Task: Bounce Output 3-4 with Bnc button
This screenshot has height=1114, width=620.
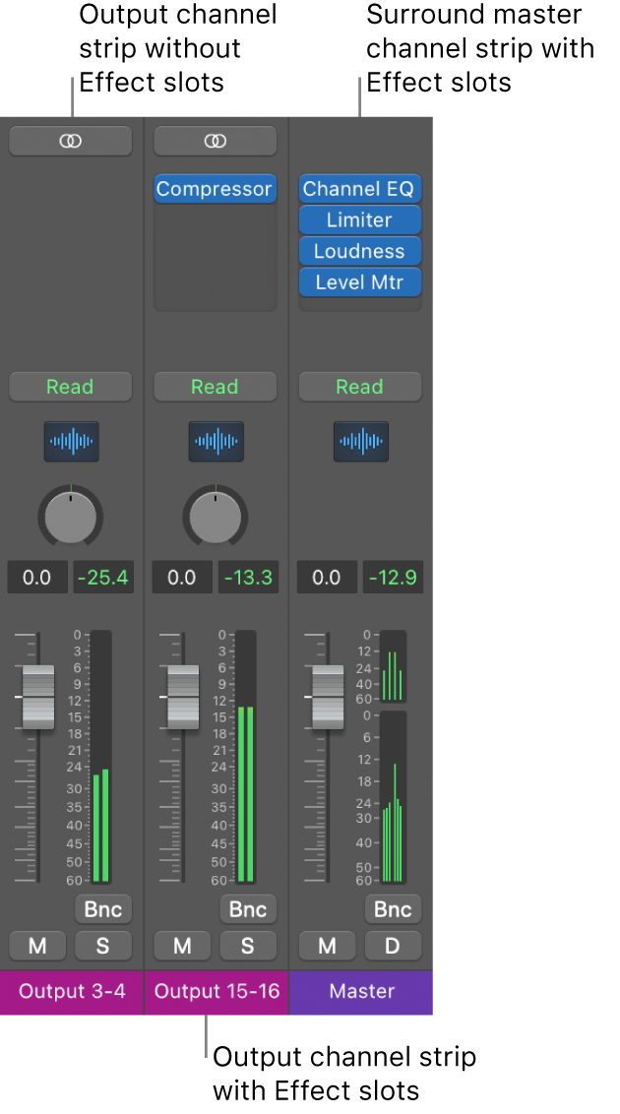Action: pos(103,908)
